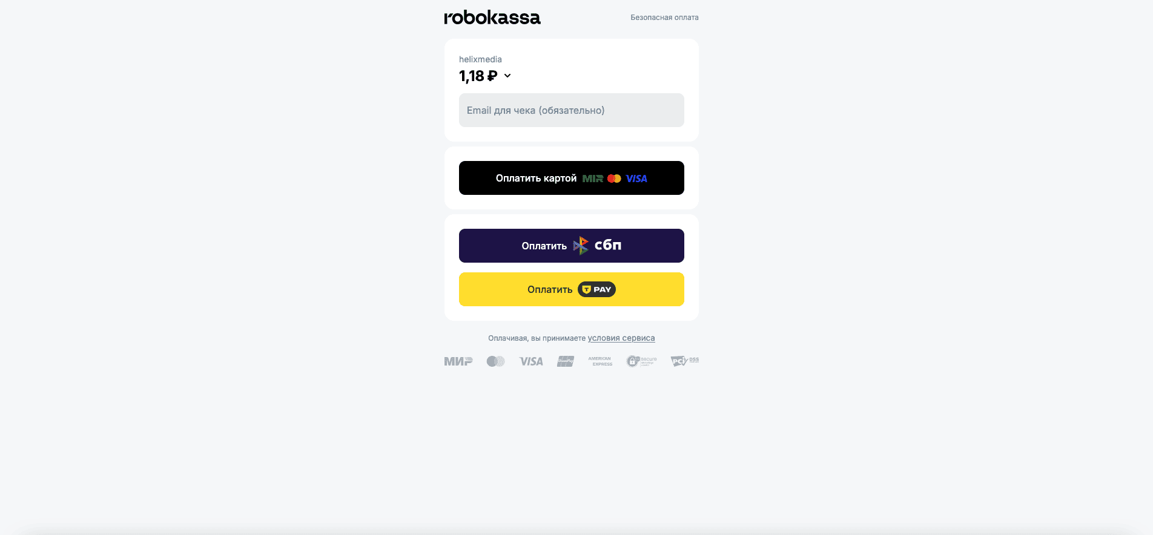The height and width of the screenshot is (535, 1153).
Task: Click the PCI DSS footer badge
Action: coord(684,361)
